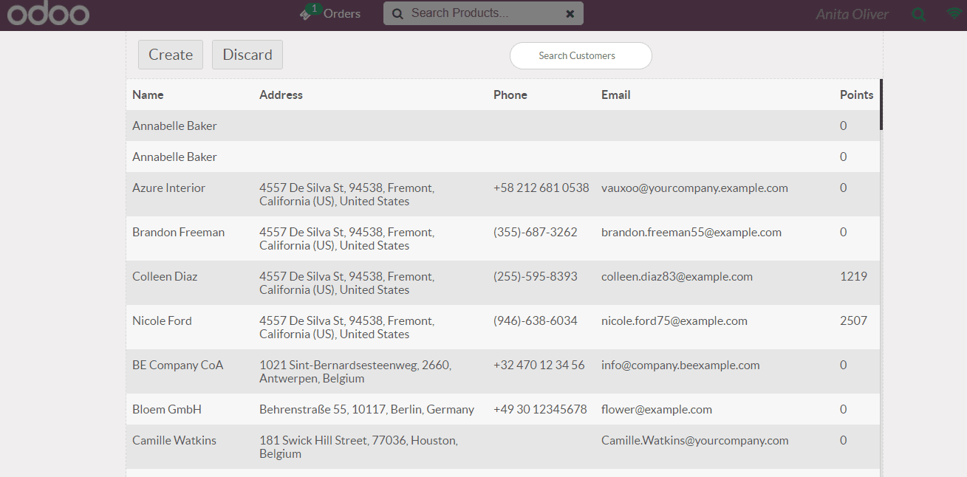Select BE Company CoA customer
The image size is (967, 477).
coord(177,366)
